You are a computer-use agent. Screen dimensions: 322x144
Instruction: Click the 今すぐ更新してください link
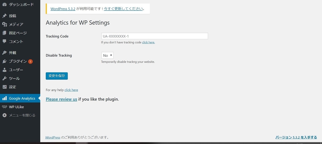[x=123, y=9]
